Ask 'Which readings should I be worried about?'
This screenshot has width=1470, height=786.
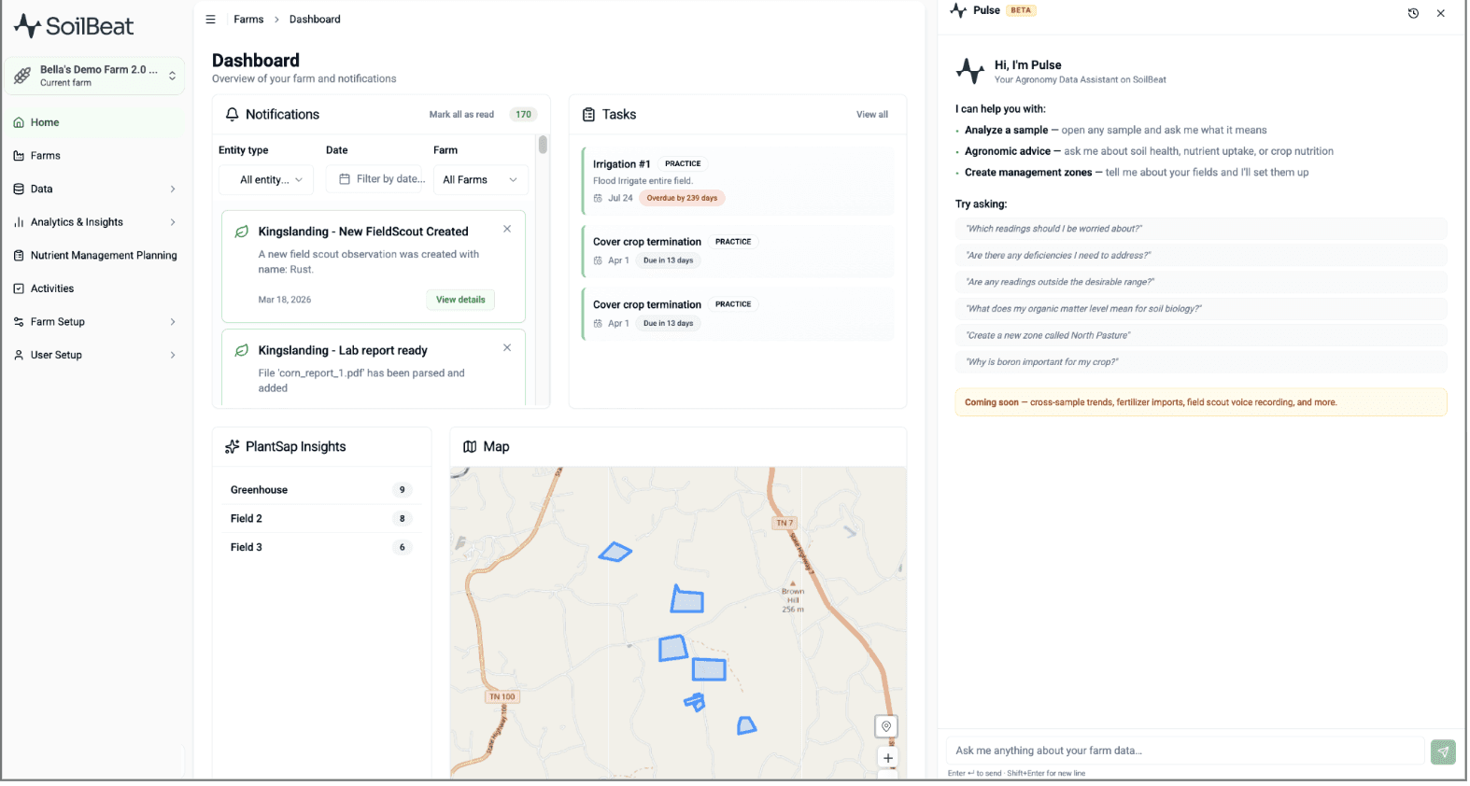pyautogui.click(x=1201, y=229)
